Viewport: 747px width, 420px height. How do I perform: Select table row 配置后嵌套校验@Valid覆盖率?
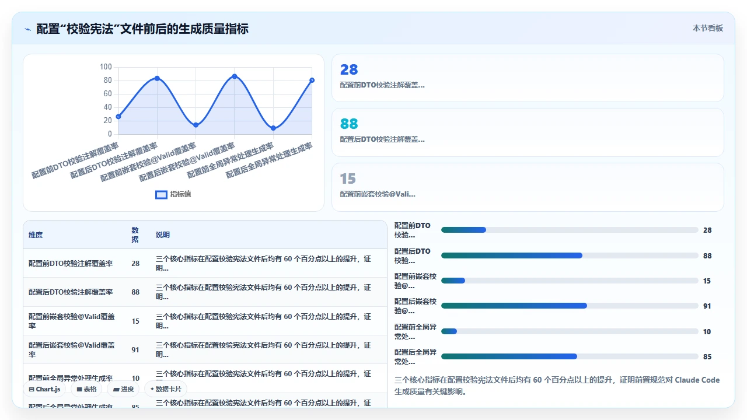point(205,349)
